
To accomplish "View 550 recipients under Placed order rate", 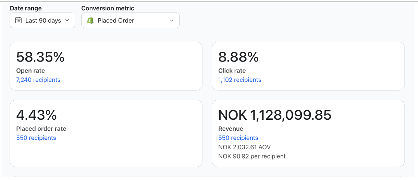I will tap(36, 138).
